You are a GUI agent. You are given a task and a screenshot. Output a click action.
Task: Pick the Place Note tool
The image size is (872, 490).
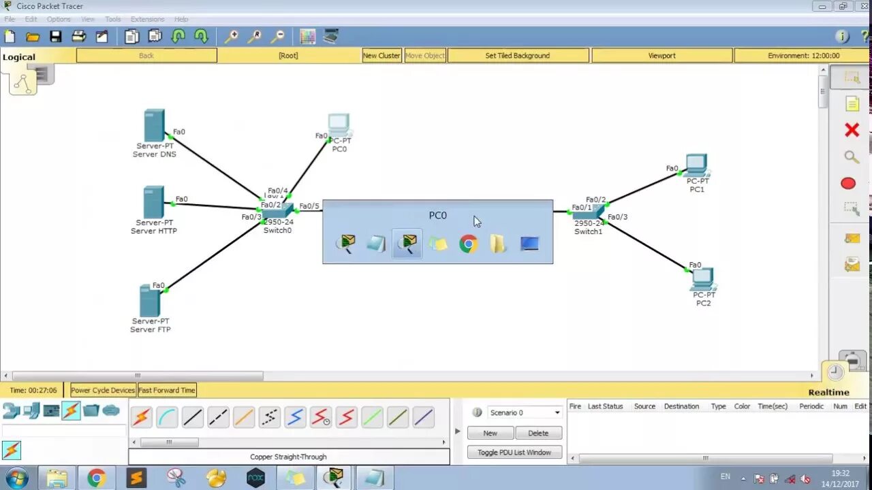(x=852, y=103)
